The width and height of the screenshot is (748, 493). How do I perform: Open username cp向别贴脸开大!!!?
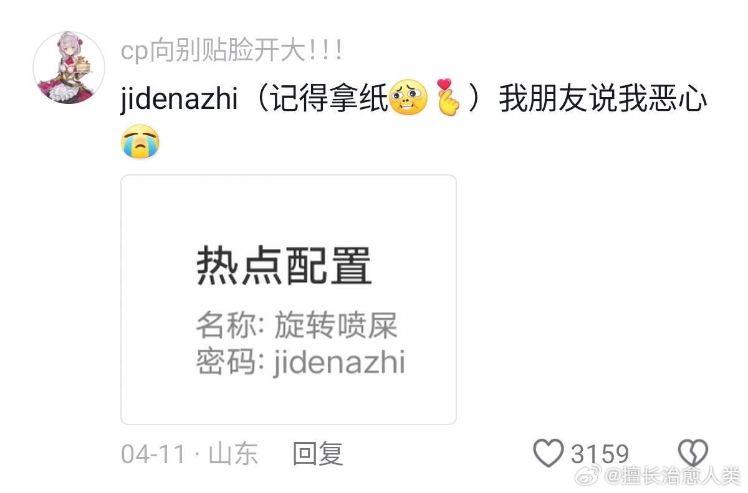(x=231, y=51)
